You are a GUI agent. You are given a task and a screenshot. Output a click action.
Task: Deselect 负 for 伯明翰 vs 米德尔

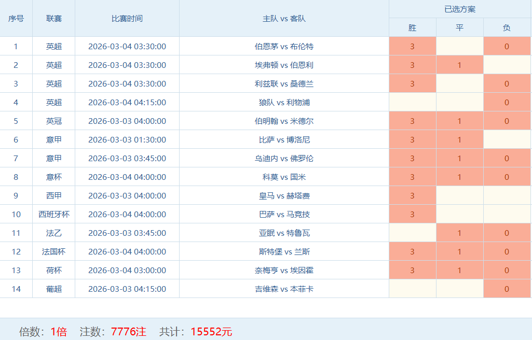click(507, 121)
